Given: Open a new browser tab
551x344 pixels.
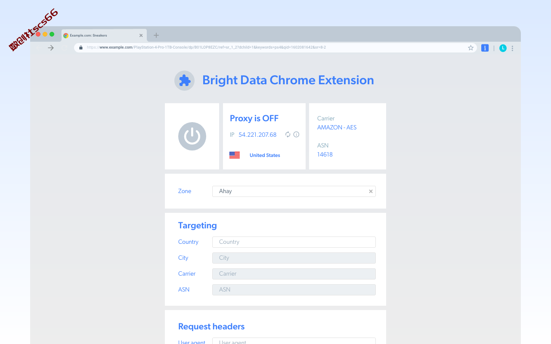Looking at the screenshot, I should click(156, 35).
